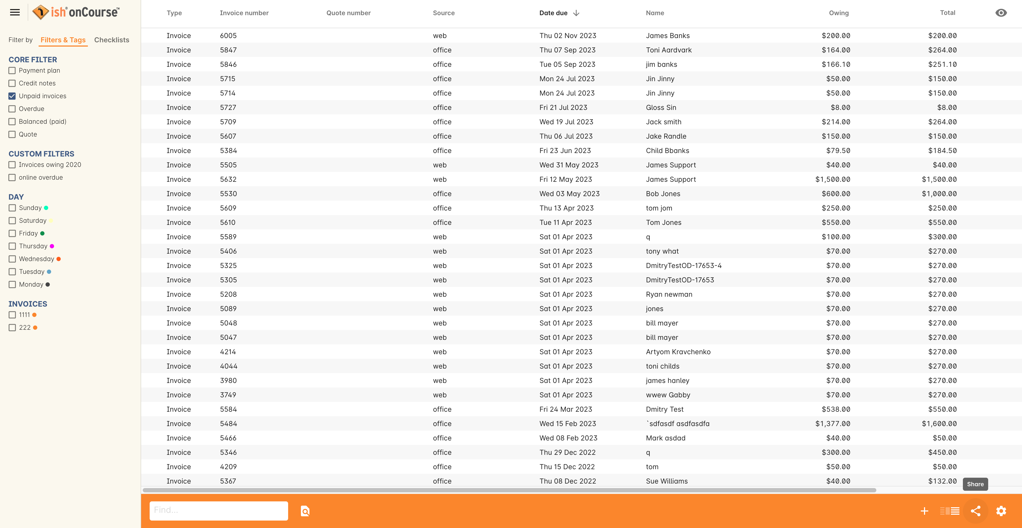Enable the Unpaid invoices checkbox filter

point(12,96)
